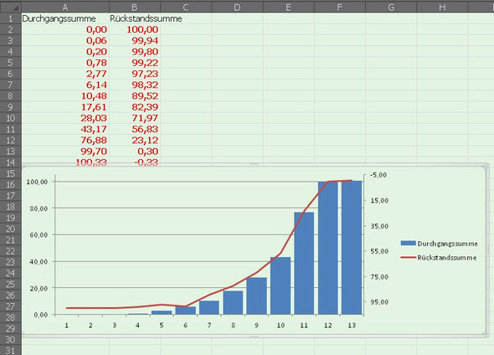Click the Rückstandssumme legend entry
The height and width of the screenshot is (355, 494).
point(439,258)
